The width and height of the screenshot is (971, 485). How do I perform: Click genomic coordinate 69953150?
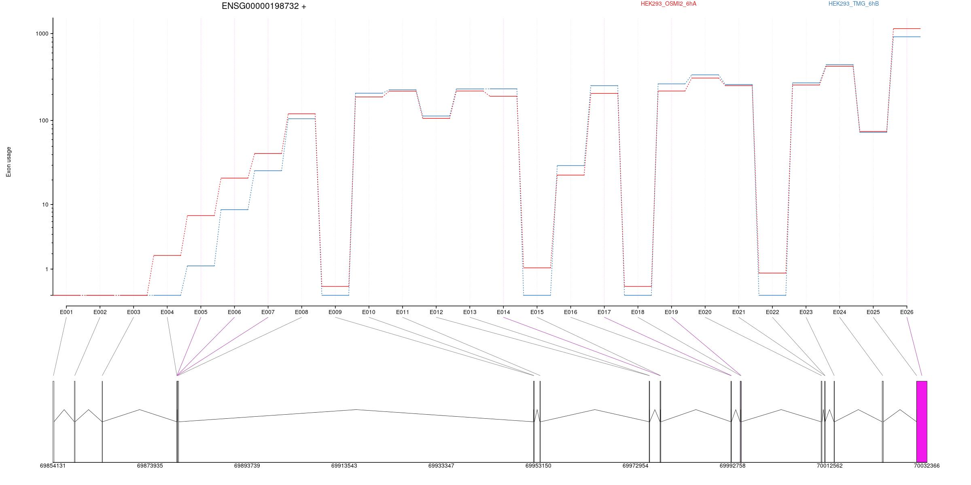[538, 466]
